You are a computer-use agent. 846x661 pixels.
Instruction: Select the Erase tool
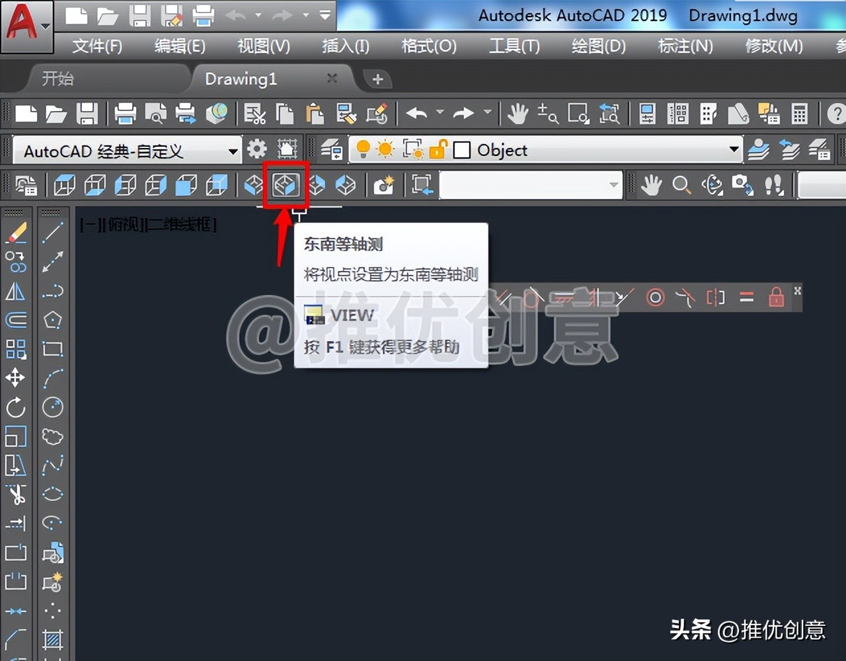[x=16, y=233]
